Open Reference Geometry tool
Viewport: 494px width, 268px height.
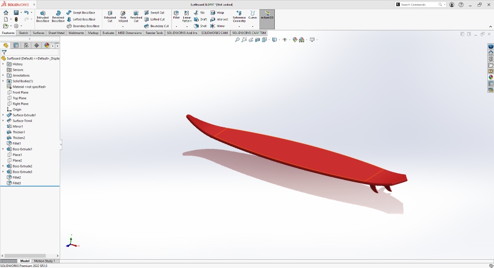point(239,16)
